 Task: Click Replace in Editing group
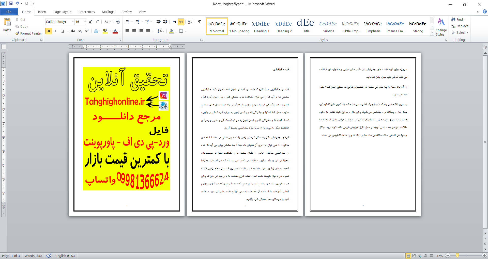coord(460,26)
